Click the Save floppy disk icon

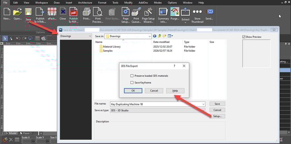tap(28, 12)
